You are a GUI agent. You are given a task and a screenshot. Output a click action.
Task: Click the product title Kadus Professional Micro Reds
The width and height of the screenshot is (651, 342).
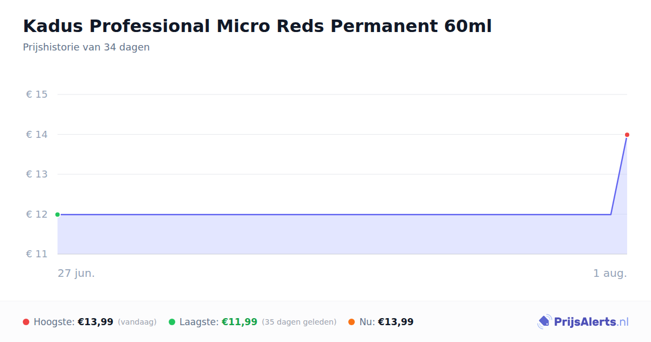click(257, 26)
